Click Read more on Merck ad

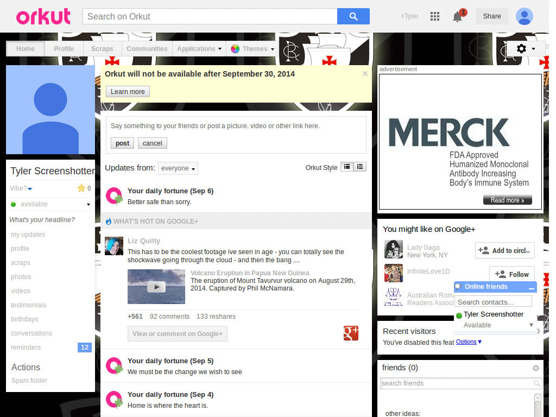pyautogui.click(x=508, y=200)
